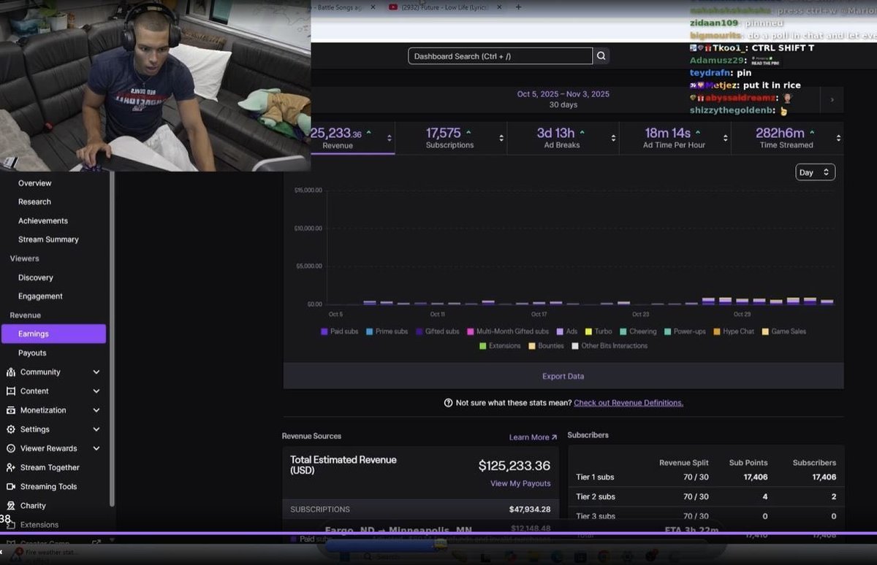Image resolution: width=877 pixels, height=565 pixels.
Task: Toggle Power-ups series in chart legend
Action: (685, 331)
